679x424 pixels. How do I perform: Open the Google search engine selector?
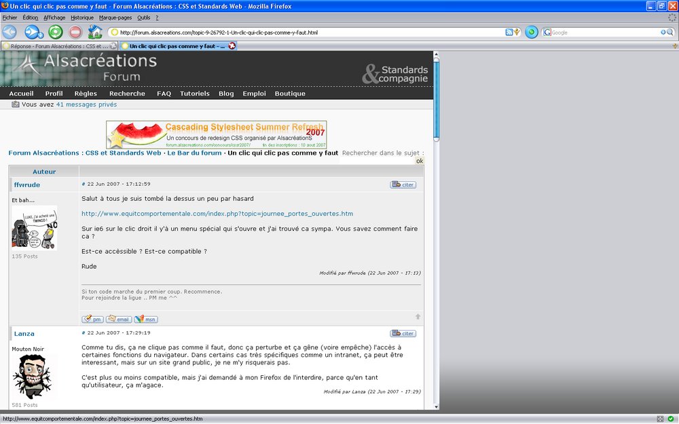pyautogui.click(x=547, y=33)
